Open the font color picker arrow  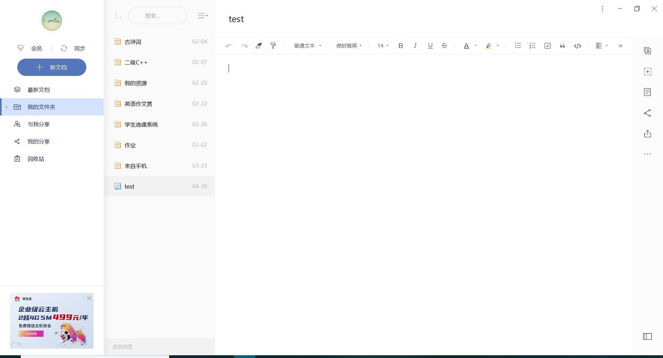coord(475,46)
